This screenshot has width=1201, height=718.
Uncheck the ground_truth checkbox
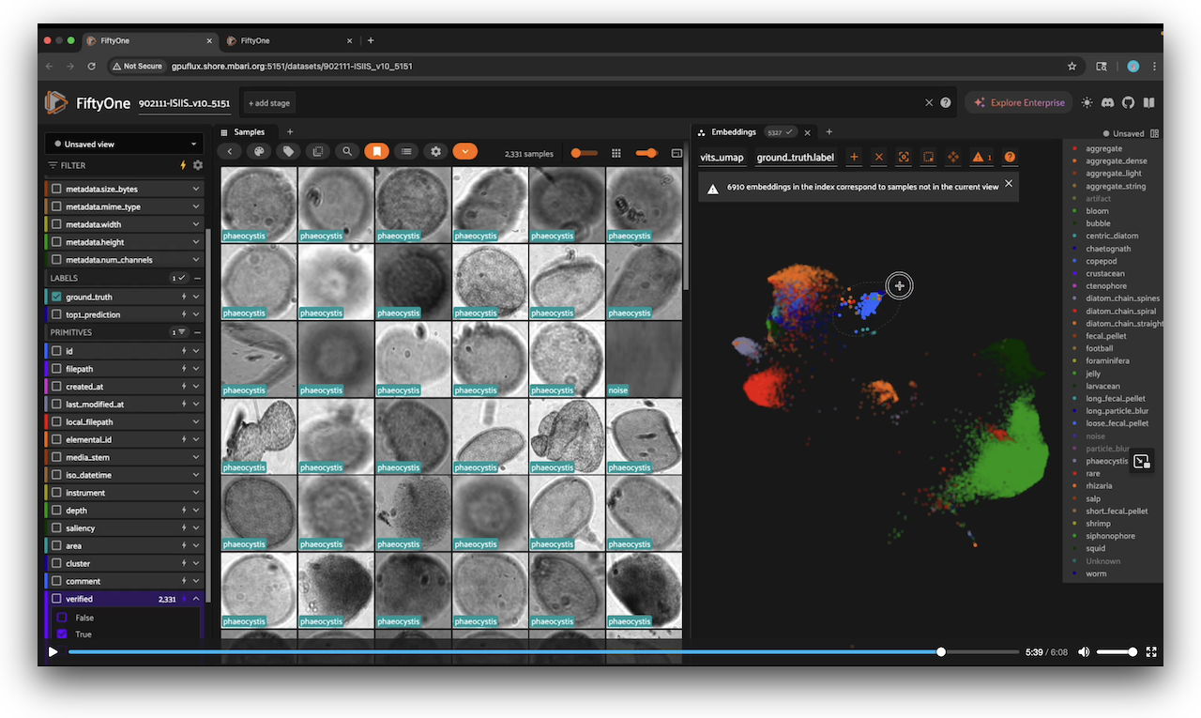coord(56,297)
